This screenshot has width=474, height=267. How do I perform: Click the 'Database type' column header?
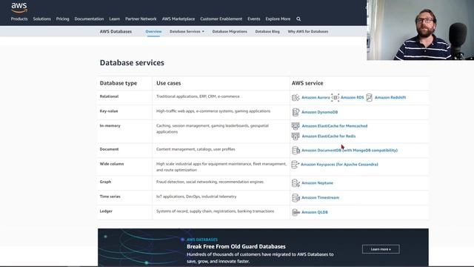pos(118,83)
